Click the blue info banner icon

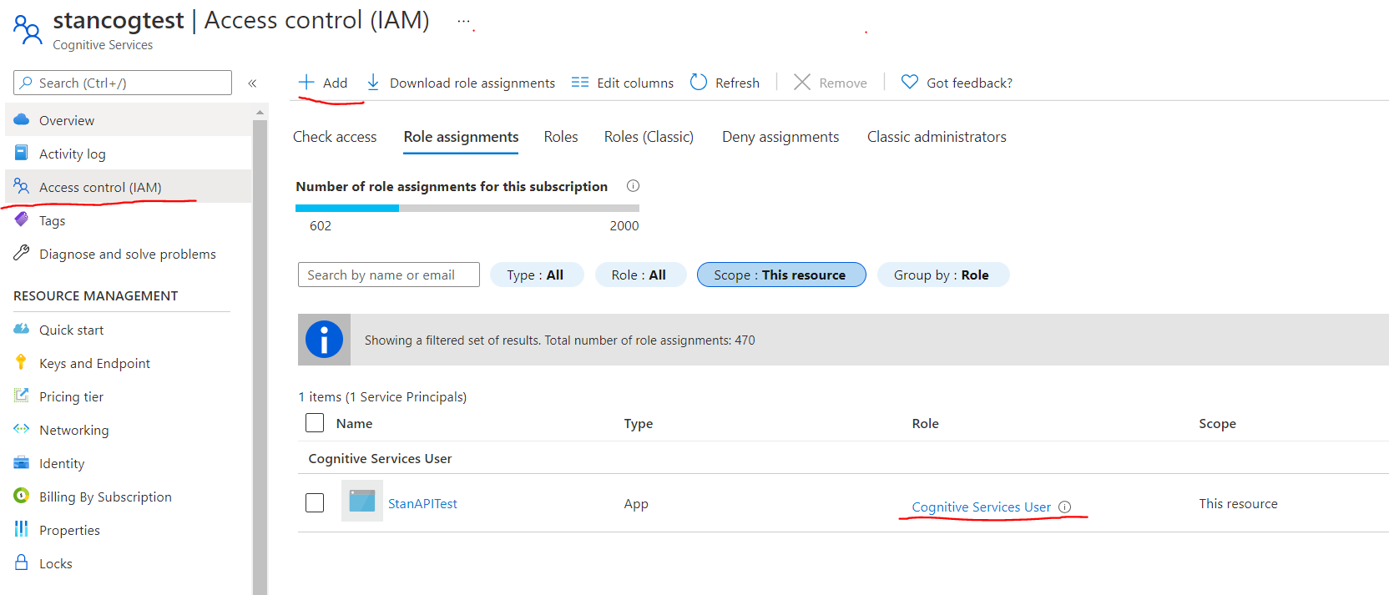[x=324, y=340]
